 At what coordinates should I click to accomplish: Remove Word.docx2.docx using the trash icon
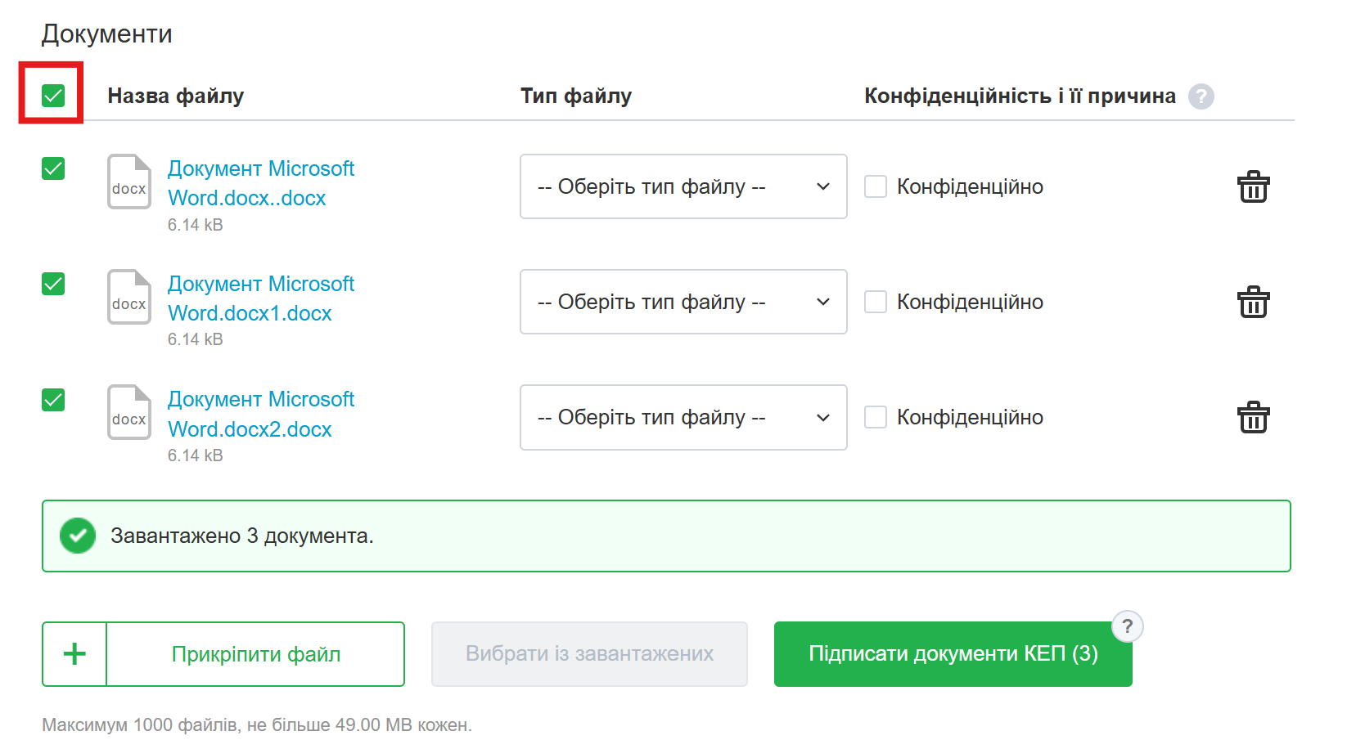[1253, 418]
